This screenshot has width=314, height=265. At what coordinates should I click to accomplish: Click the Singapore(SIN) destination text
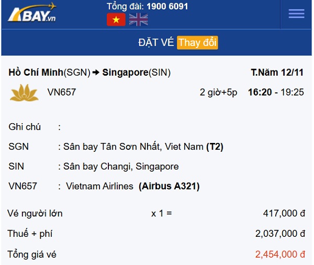point(137,73)
